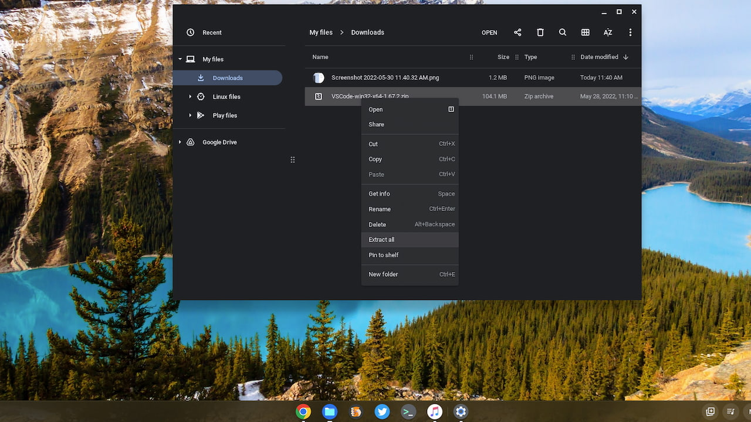Screen dimensions: 751x422
Task: Open the AZ sort options icon
Action: click(608, 33)
